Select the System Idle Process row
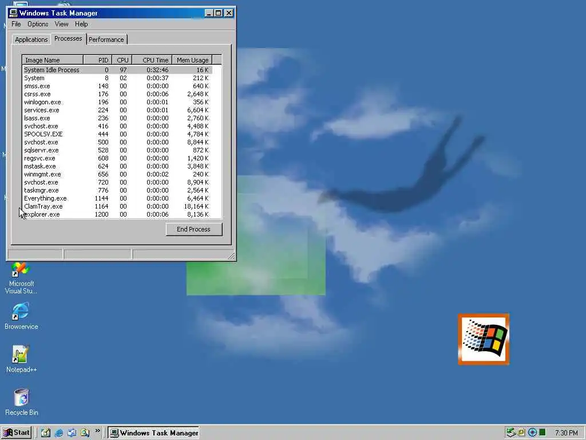The width and height of the screenshot is (586, 440). (117, 70)
